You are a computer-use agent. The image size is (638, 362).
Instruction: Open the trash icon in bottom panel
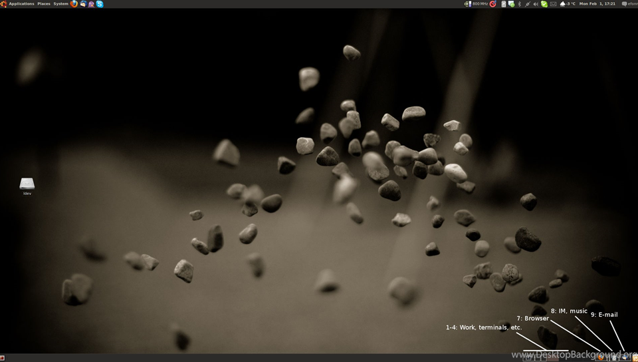[634, 358]
